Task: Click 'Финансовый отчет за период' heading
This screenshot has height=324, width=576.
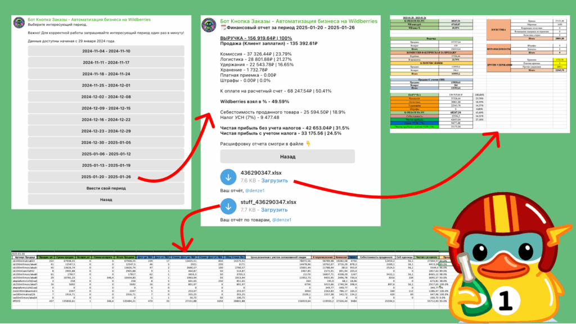Action: pos(287,28)
